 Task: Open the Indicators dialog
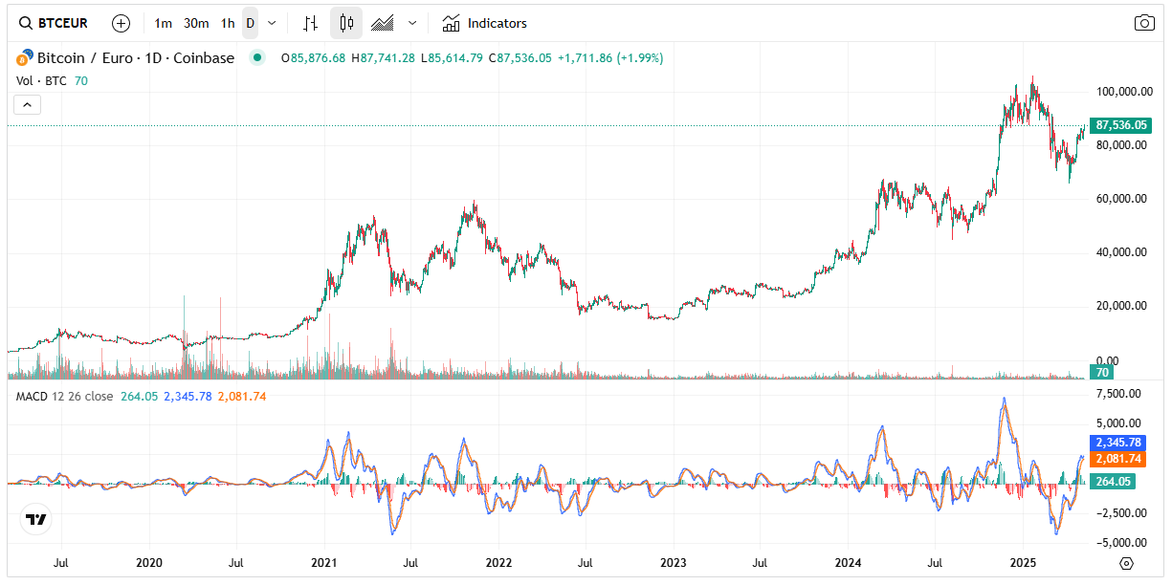(490, 22)
